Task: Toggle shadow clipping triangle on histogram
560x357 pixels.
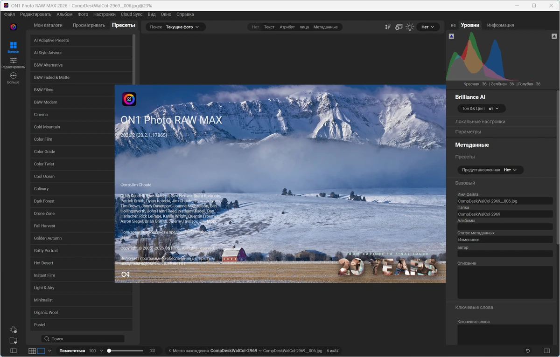Action: coord(451,36)
